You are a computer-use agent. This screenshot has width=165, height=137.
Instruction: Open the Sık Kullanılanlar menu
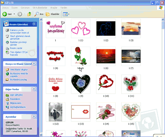coord(40,8)
